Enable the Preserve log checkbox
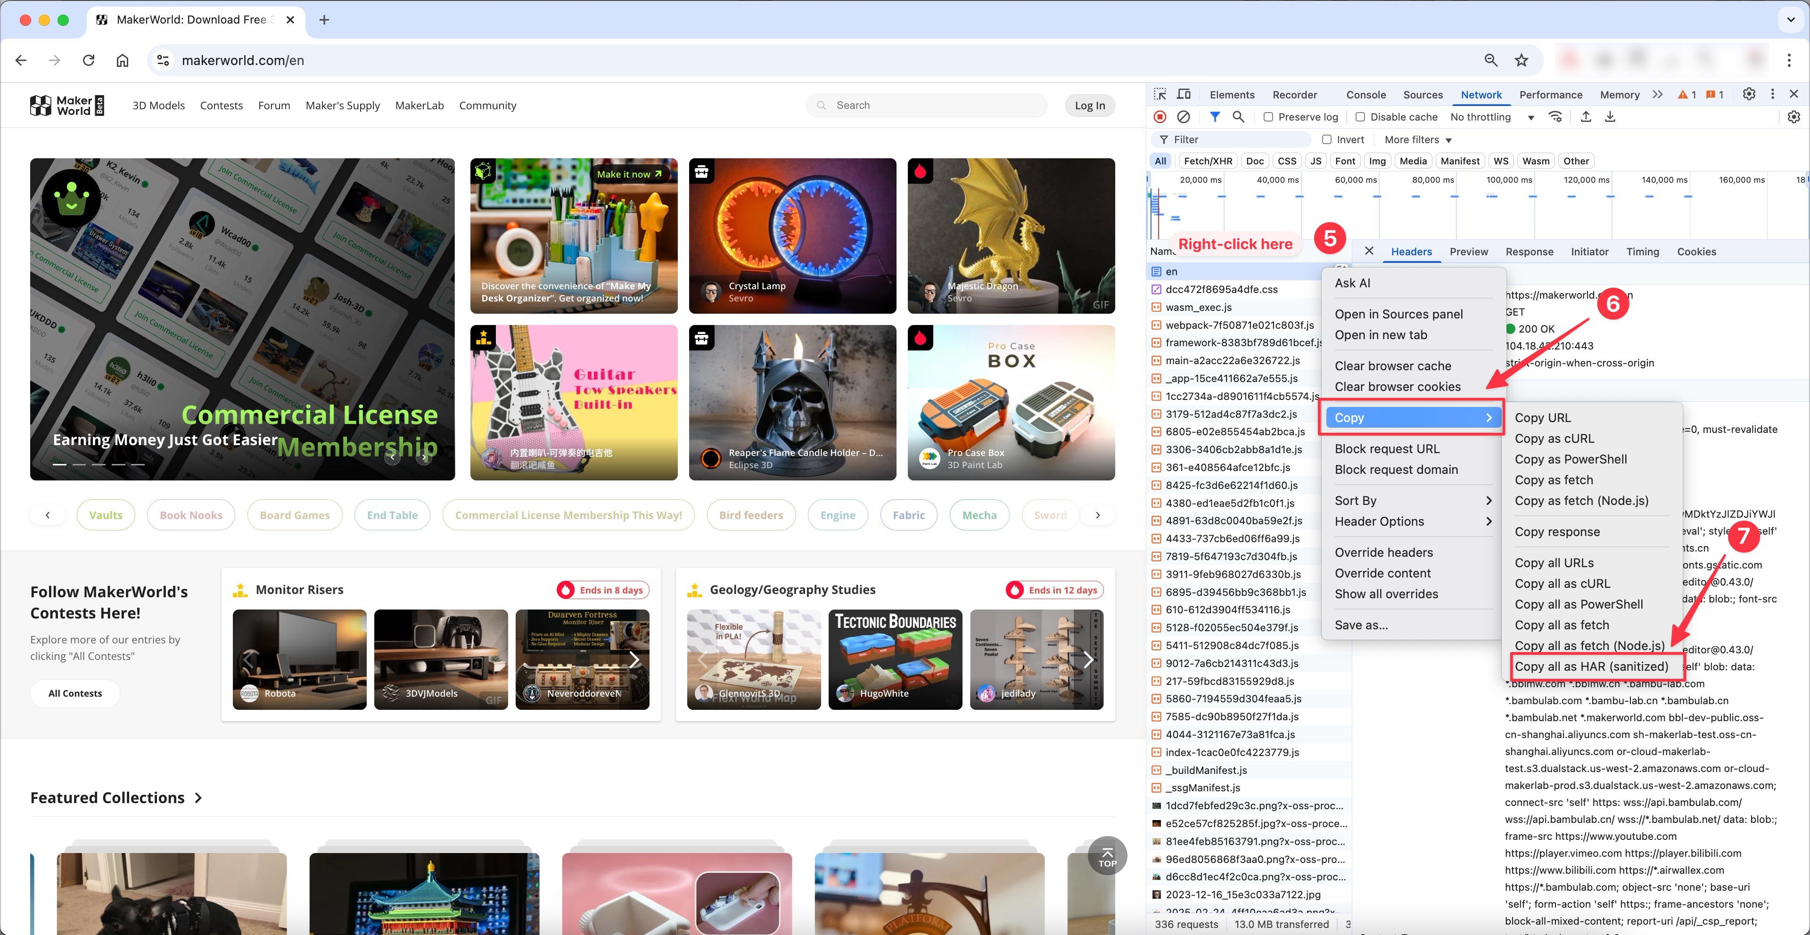This screenshot has height=935, width=1810. (1268, 117)
